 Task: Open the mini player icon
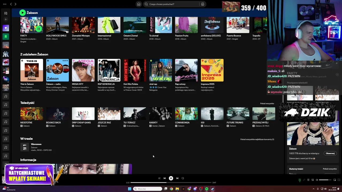pyautogui.click(x=335, y=180)
